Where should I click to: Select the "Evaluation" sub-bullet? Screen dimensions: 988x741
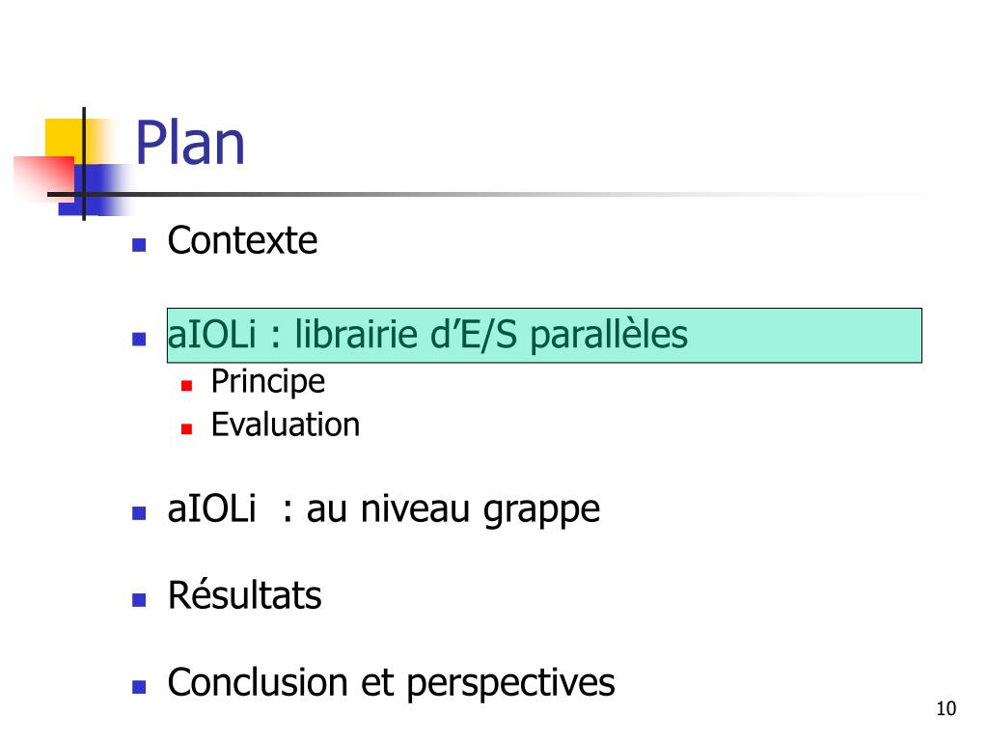[286, 425]
